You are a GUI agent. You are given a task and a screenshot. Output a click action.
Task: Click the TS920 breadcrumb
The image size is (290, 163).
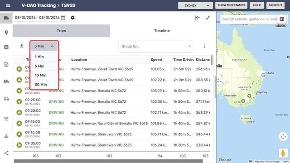(x=68, y=5)
